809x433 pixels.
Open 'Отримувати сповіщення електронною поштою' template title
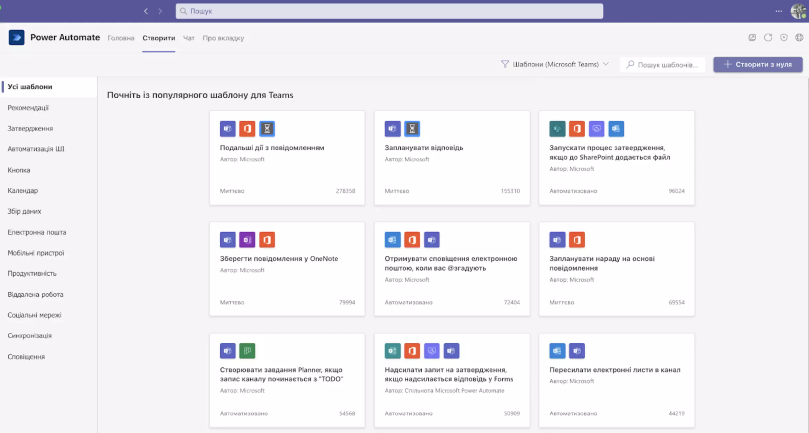pos(451,263)
